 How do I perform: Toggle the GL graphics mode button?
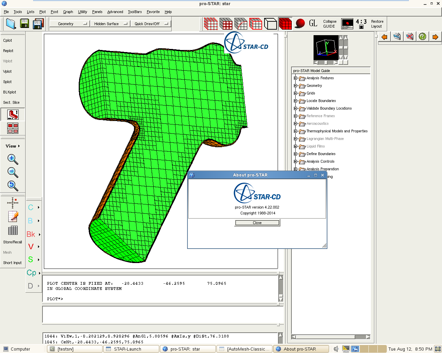point(313,23)
